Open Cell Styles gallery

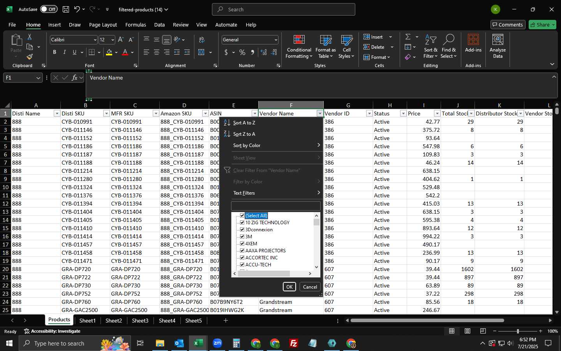point(346,47)
